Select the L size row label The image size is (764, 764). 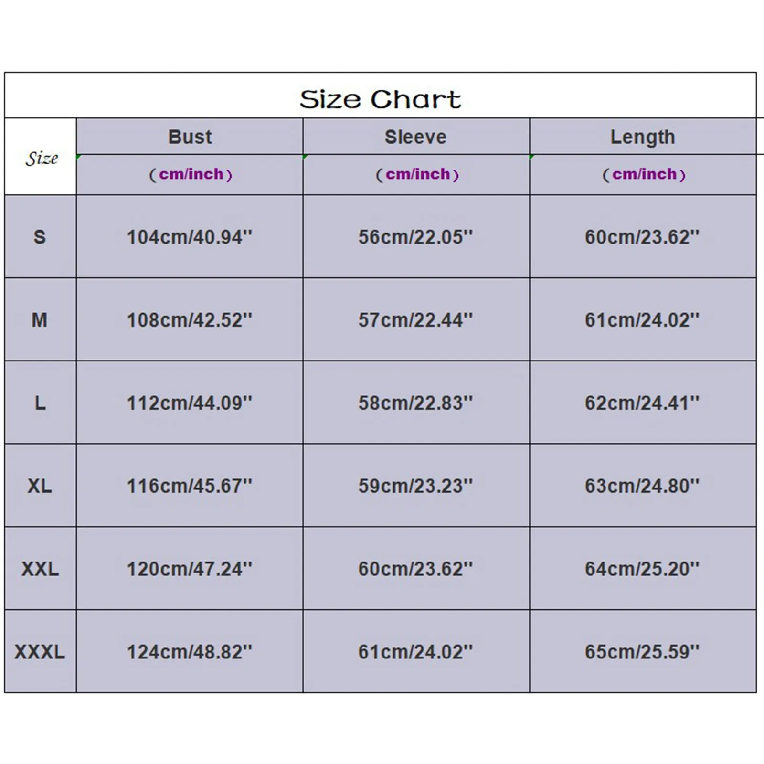tap(40, 403)
